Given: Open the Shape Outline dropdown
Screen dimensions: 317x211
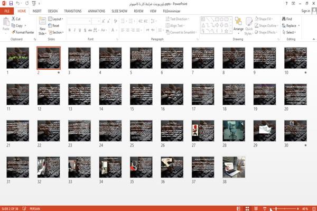Looking at the screenshot, I should point(266,25).
